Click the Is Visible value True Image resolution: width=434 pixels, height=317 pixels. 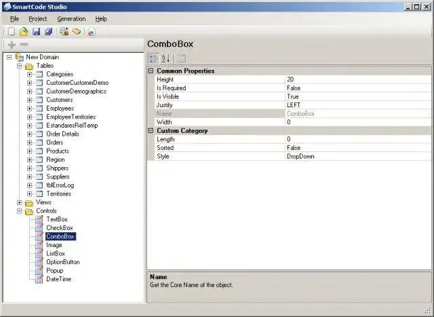point(358,96)
